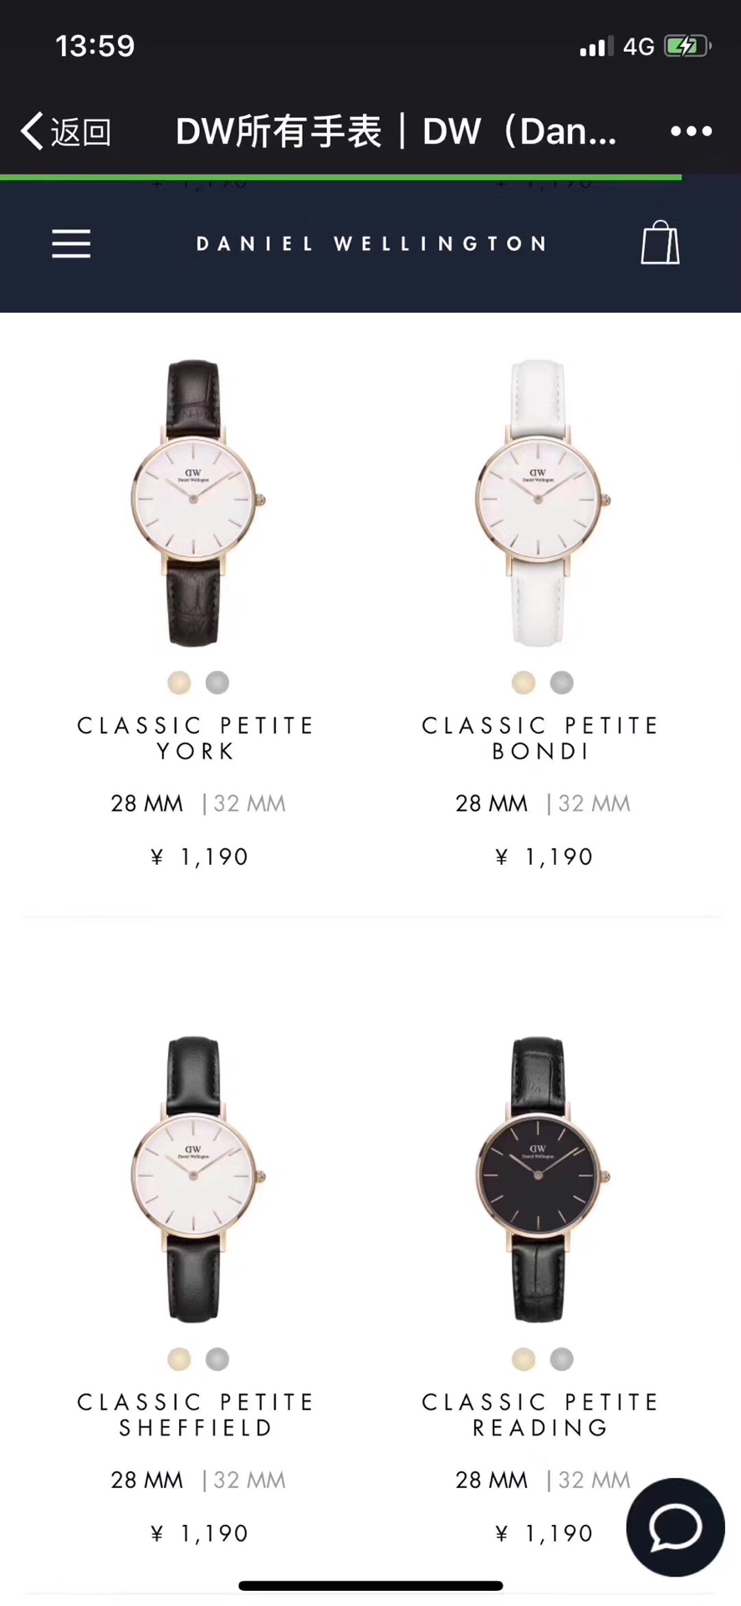View the black-dial Reading watch image
The width and height of the screenshot is (741, 1606).
(x=541, y=1179)
